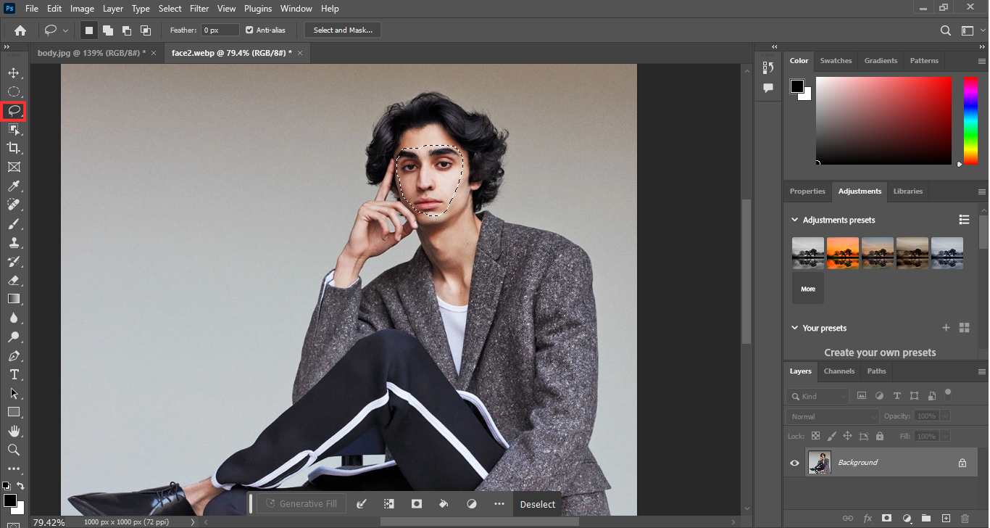Switch to the Channels tab
Viewport: 990px width, 528px height.
[x=839, y=371]
